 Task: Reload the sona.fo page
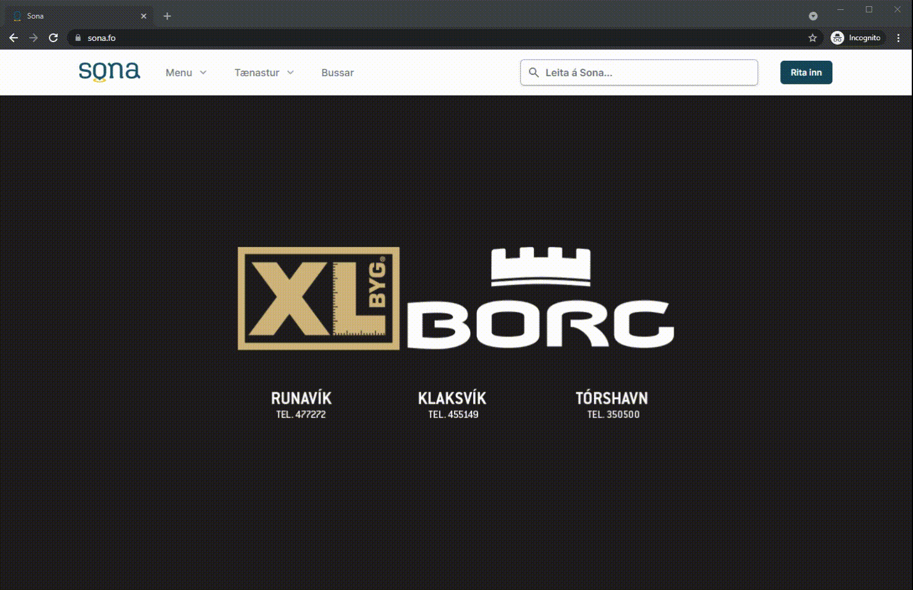(53, 38)
